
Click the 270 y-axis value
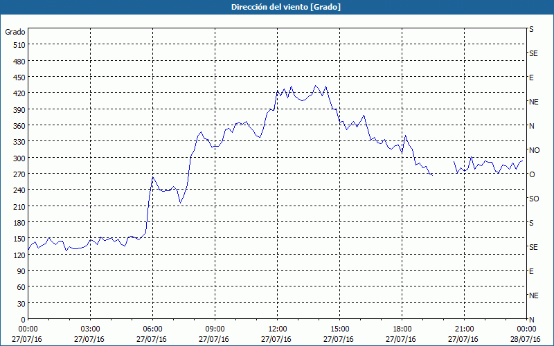point(20,174)
